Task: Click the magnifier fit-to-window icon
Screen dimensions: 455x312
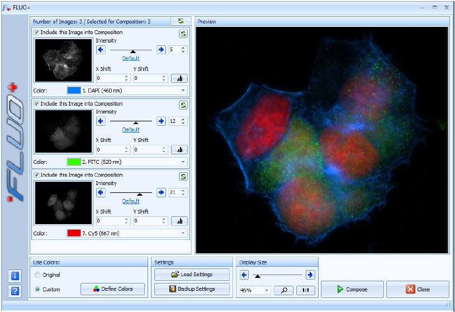Action: click(x=284, y=290)
